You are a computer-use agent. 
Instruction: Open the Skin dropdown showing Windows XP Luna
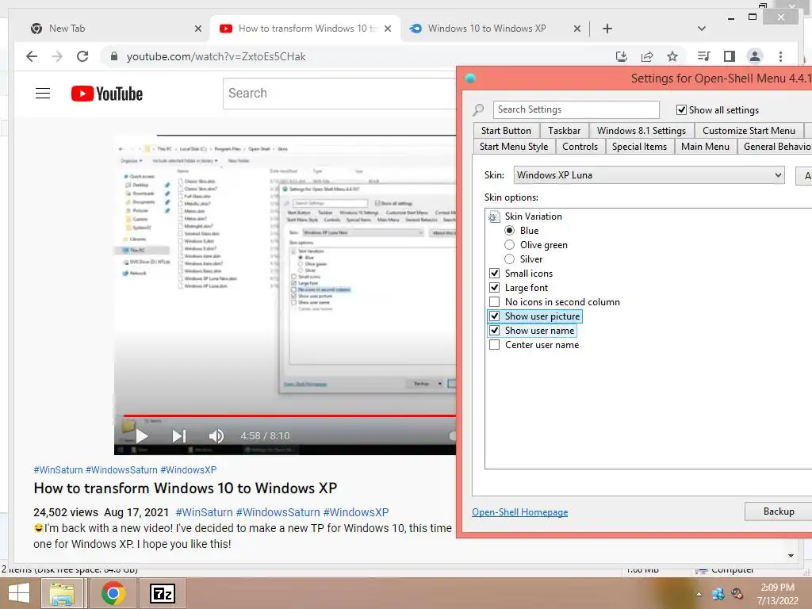[x=649, y=175]
